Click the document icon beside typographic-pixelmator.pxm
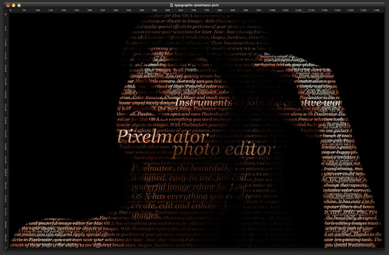 click(x=171, y=5)
